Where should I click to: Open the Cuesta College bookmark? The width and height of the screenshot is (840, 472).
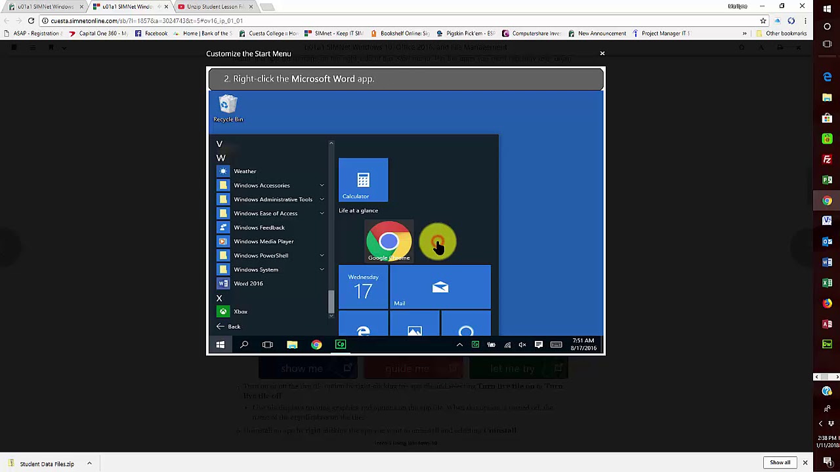(268, 33)
